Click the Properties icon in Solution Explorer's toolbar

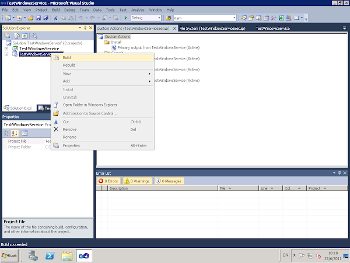click(x=7, y=36)
